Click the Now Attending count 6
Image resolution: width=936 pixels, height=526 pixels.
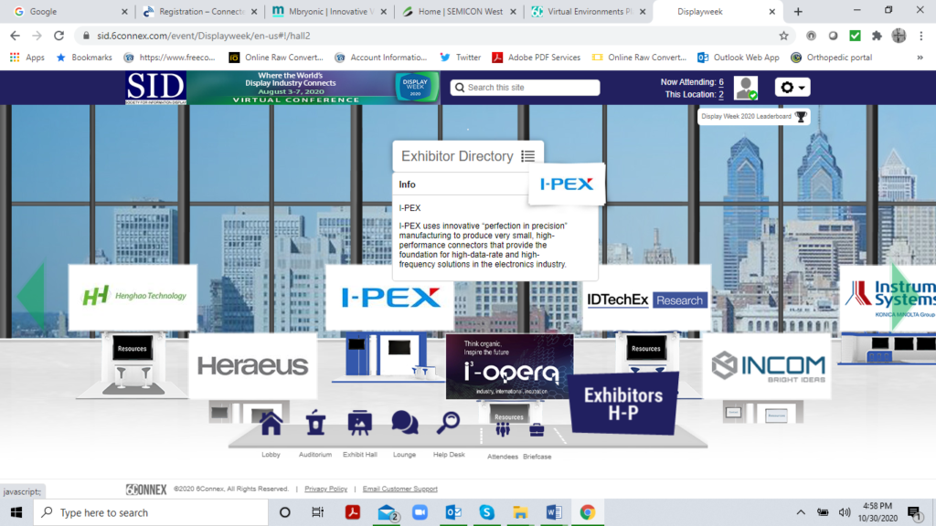click(x=721, y=82)
